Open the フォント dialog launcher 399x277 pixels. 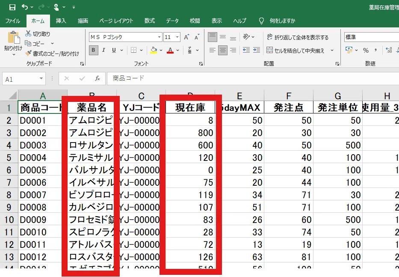point(201,64)
